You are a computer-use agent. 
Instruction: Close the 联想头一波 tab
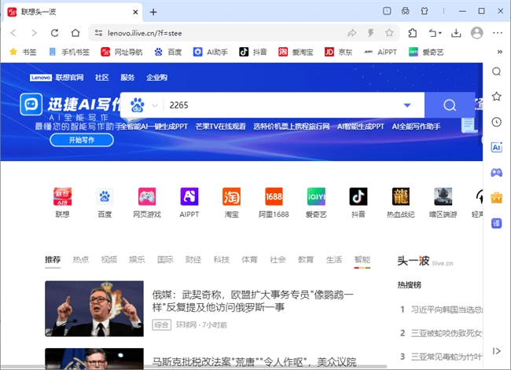point(135,12)
